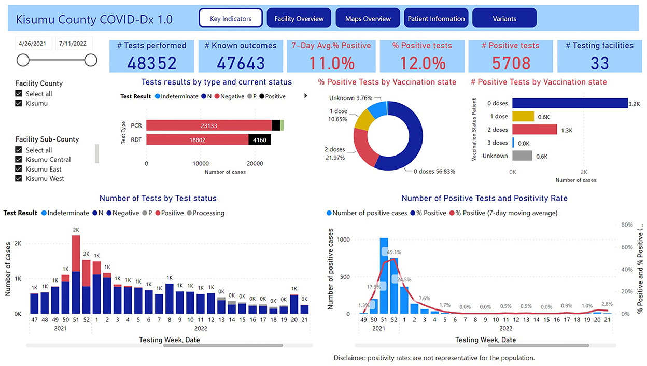The height and width of the screenshot is (366, 647).
Task: Toggle Select all under Facility County
Action: pos(19,93)
